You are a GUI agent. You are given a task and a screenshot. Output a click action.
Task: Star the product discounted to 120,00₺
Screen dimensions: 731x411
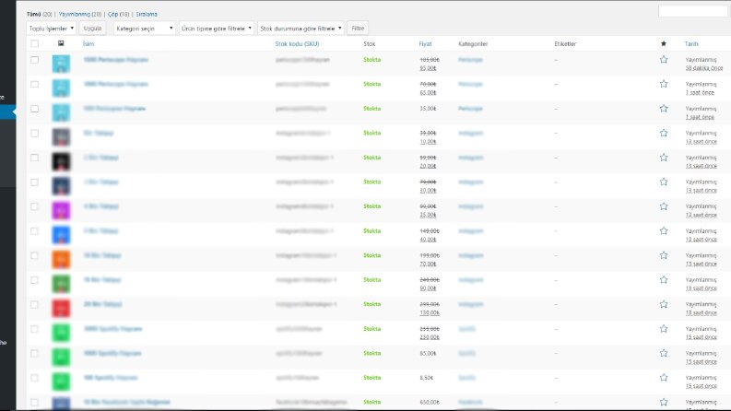click(x=664, y=304)
